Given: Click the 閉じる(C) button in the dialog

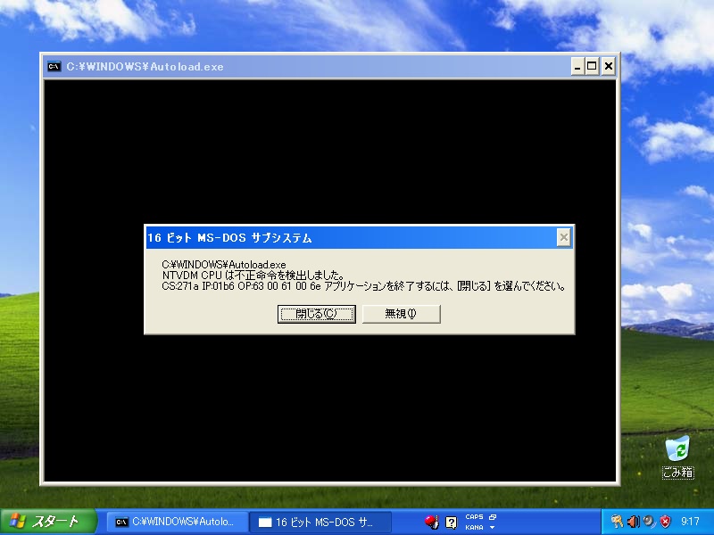Looking at the screenshot, I should coord(317,314).
